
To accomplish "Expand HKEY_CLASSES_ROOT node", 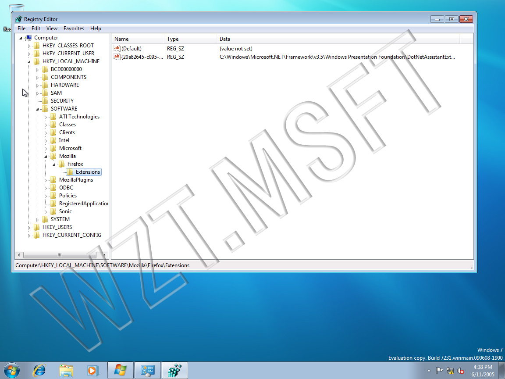I will [x=29, y=46].
